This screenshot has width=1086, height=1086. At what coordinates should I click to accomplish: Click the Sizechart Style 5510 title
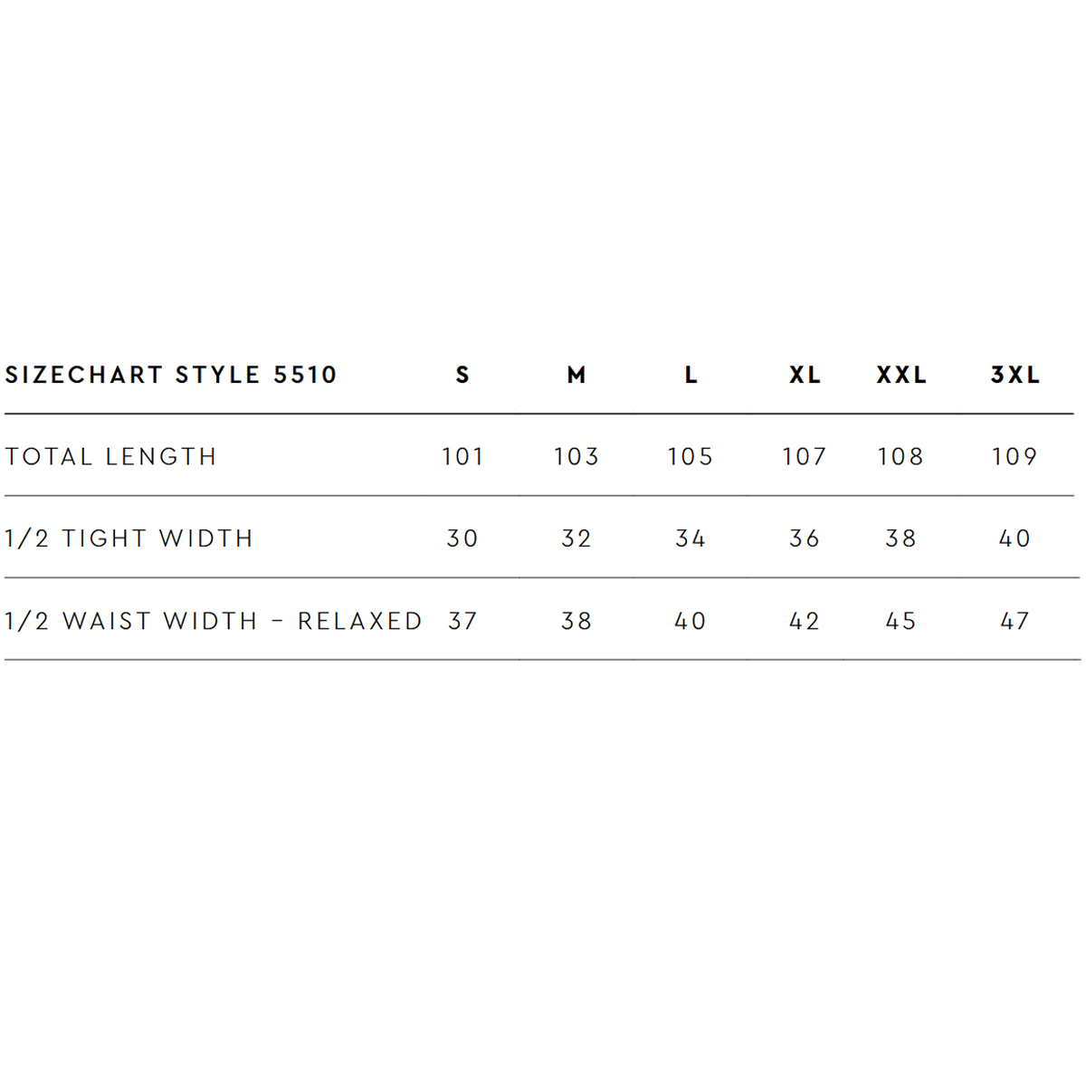point(171,375)
